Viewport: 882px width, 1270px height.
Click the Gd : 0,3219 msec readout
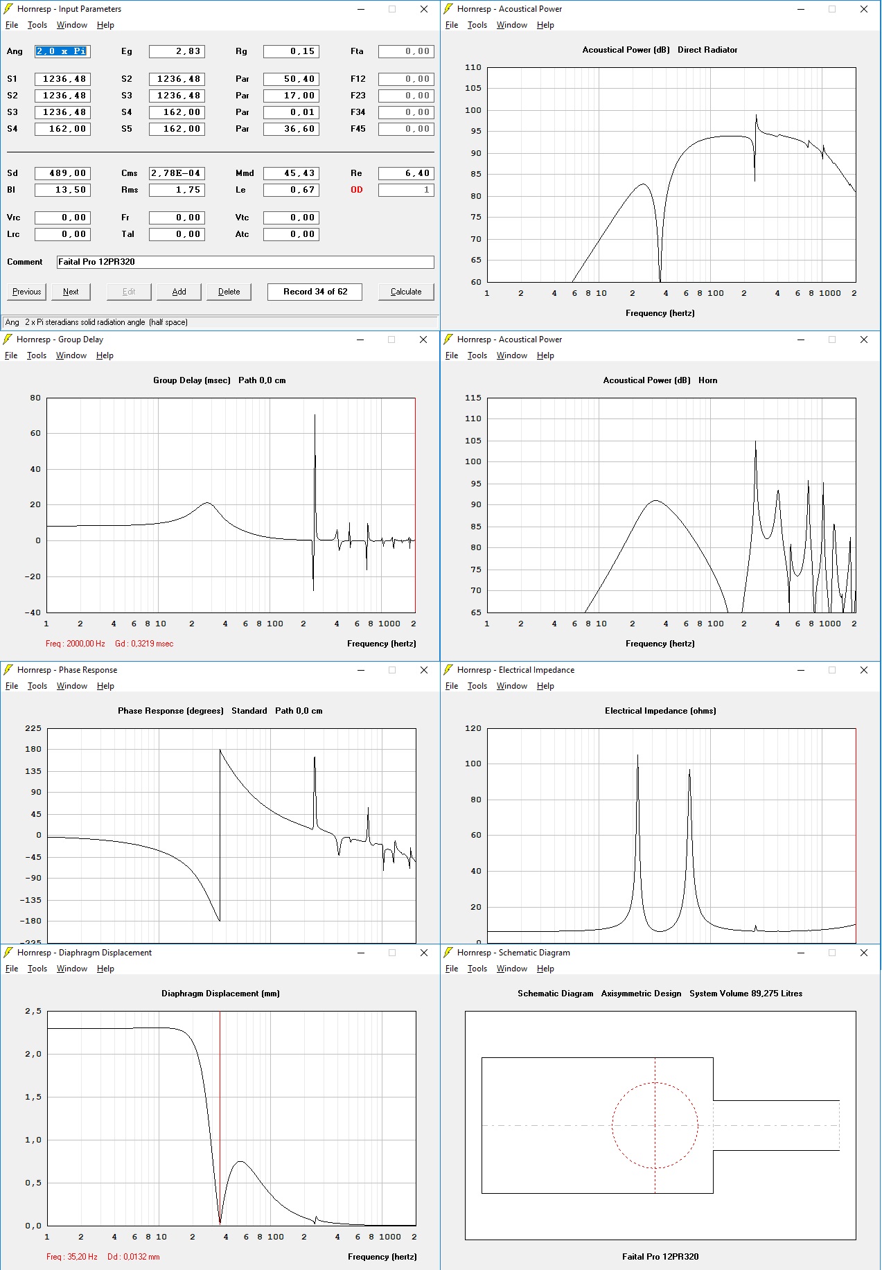pyautogui.click(x=144, y=644)
